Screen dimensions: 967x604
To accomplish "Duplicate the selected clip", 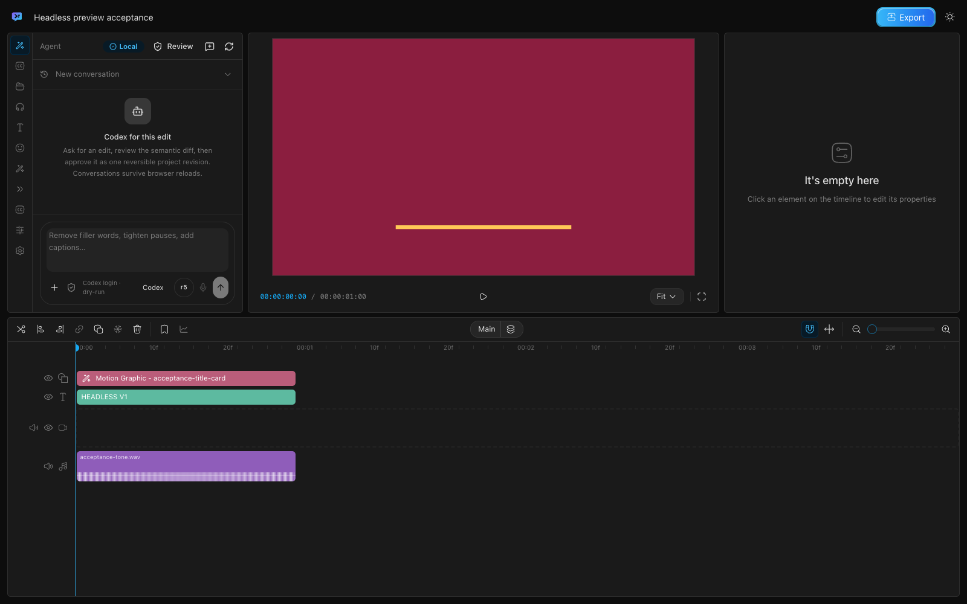I will pyautogui.click(x=99, y=329).
